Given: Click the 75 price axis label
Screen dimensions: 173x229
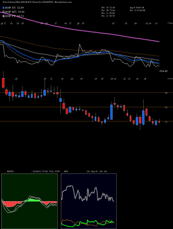Looking at the screenshot, I should click(166, 108).
